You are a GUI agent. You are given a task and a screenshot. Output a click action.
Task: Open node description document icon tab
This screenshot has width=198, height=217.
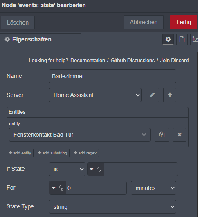(x=182, y=39)
